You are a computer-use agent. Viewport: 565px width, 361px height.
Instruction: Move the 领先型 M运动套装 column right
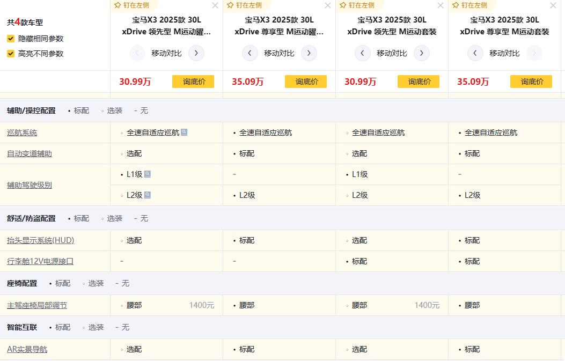pyautogui.click(x=422, y=53)
